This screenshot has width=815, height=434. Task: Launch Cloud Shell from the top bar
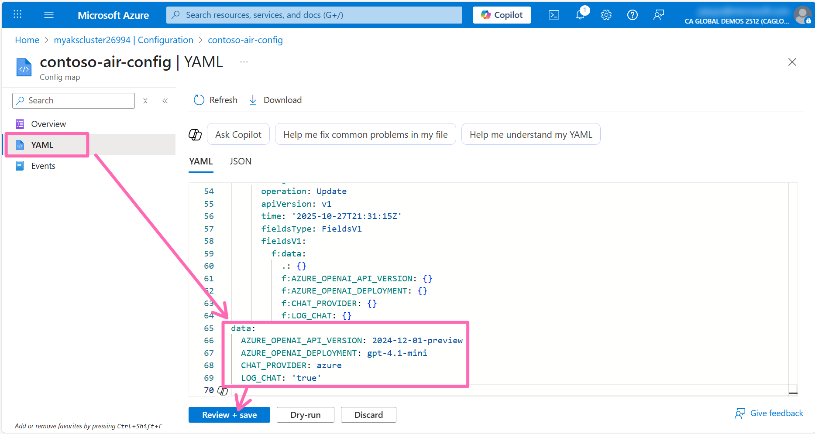554,15
